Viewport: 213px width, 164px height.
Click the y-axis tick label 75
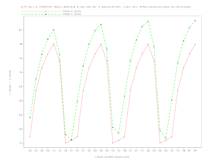point(20,58)
